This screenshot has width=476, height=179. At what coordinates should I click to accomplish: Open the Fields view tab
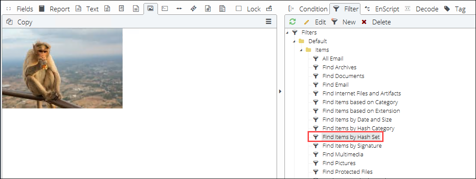(x=20, y=9)
